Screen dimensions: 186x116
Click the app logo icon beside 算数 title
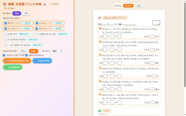(x=5, y=4)
